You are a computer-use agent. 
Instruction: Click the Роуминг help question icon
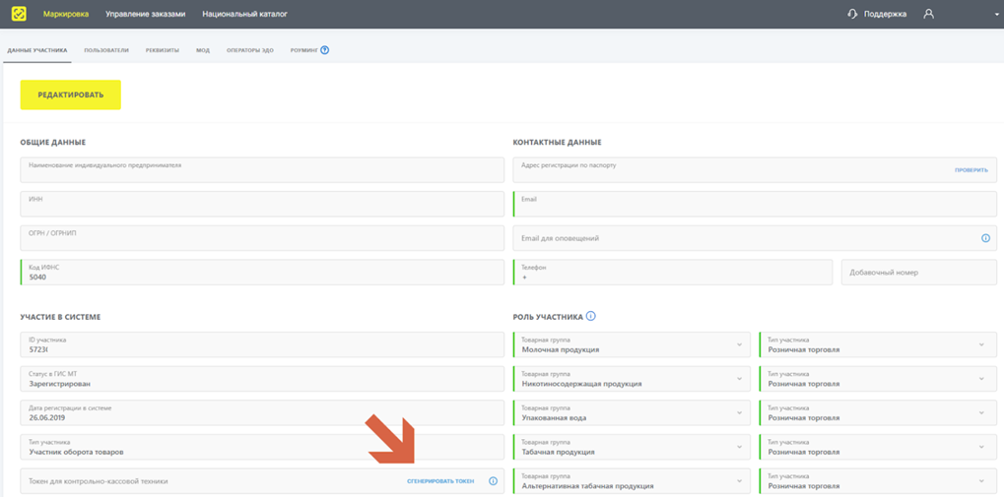(324, 50)
